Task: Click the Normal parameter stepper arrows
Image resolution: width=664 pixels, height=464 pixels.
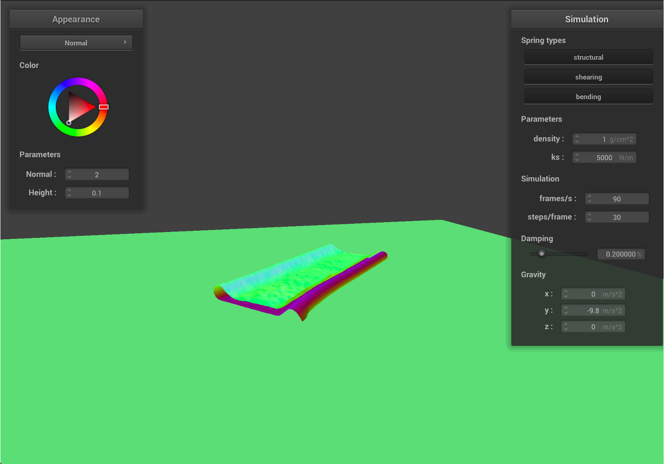Action: click(70, 174)
